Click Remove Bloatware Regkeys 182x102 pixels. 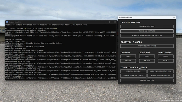click(x=160, y=76)
